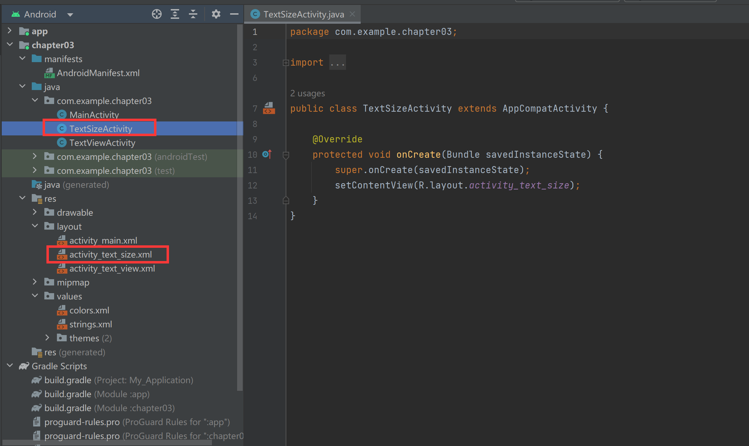The height and width of the screenshot is (446, 749).
Task: Click the package name on line 1
Action: tap(393, 32)
